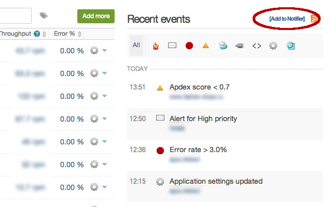Filter events by the flame icon
The width and height of the screenshot is (332, 207).
(156, 46)
